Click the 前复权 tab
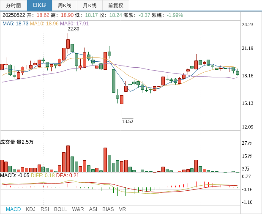Screen dimensions: 262x214 [116, 5]
